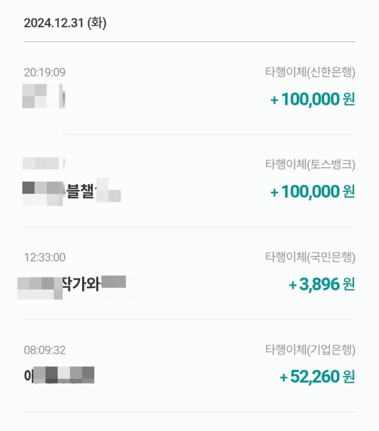Open the +3,896 원 amount
The width and height of the screenshot is (379, 431).
pyautogui.click(x=321, y=284)
